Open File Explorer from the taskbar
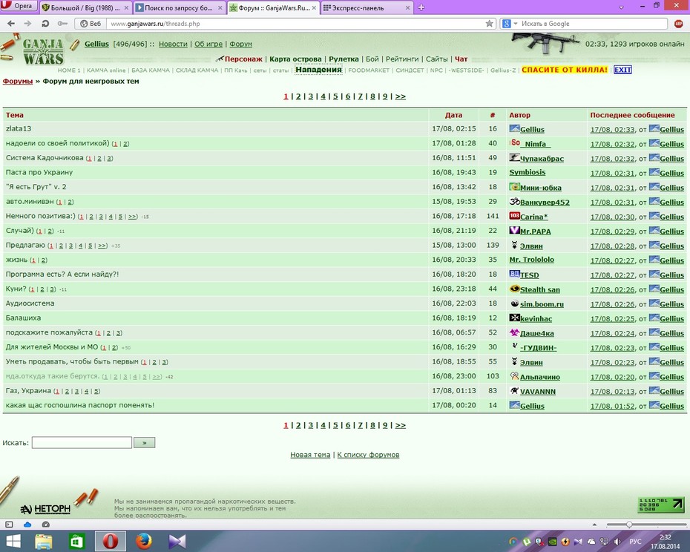 click(44, 542)
